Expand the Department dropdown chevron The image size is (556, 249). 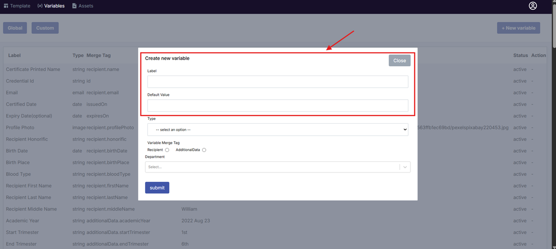405,167
